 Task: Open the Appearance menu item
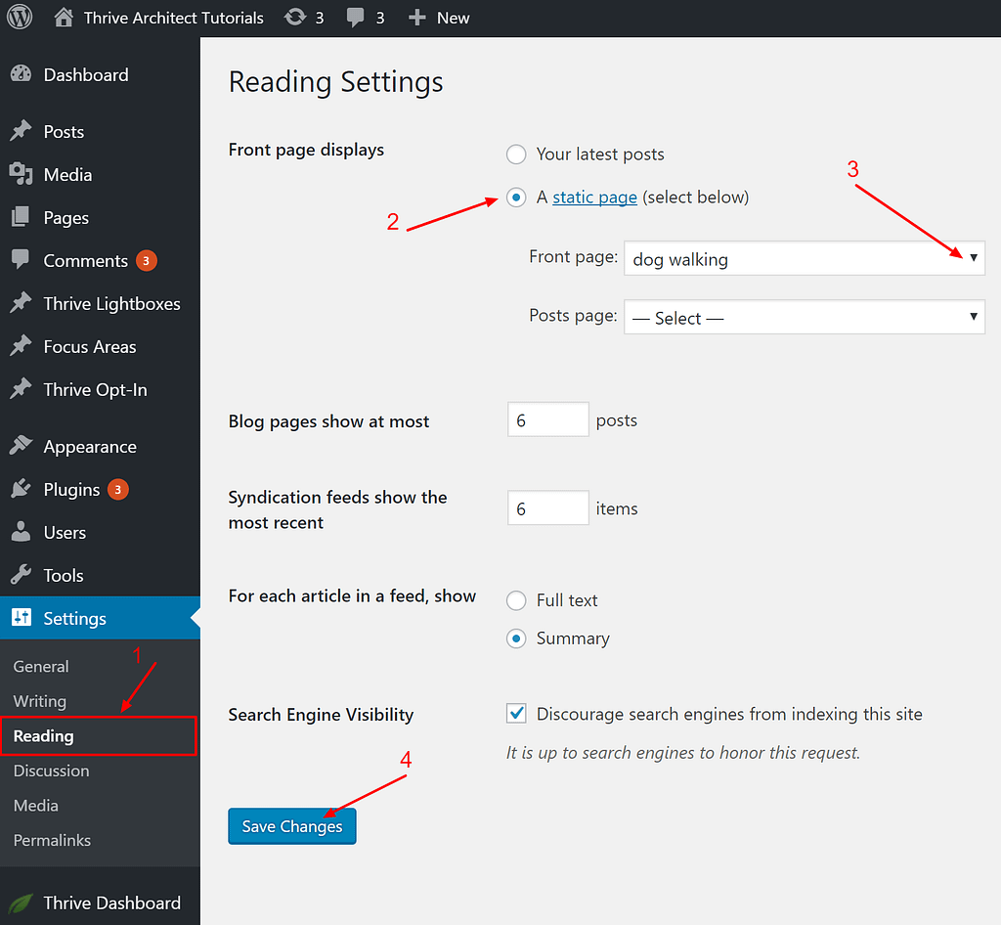pyautogui.click(x=100, y=446)
